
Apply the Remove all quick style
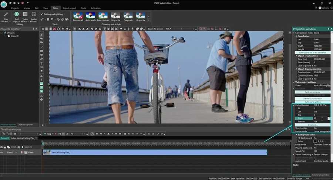[78, 17]
